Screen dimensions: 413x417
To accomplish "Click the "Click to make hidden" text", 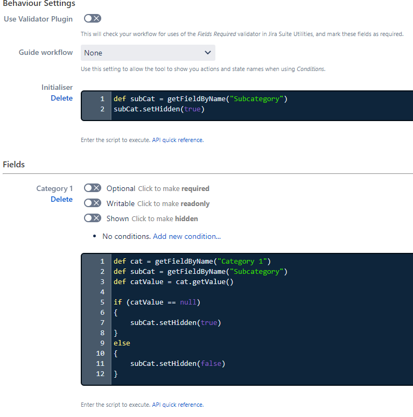I will point(165,218).
